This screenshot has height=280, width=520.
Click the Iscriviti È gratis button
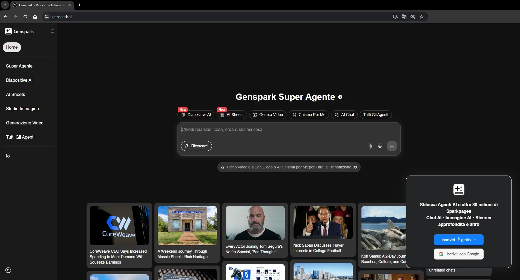[x=459, y=240]
